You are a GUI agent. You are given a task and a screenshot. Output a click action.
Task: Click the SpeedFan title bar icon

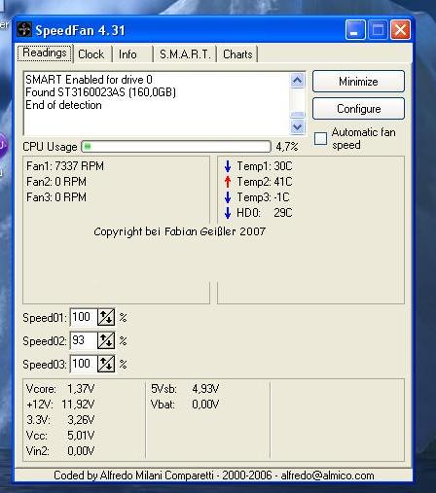click(24, 29)
